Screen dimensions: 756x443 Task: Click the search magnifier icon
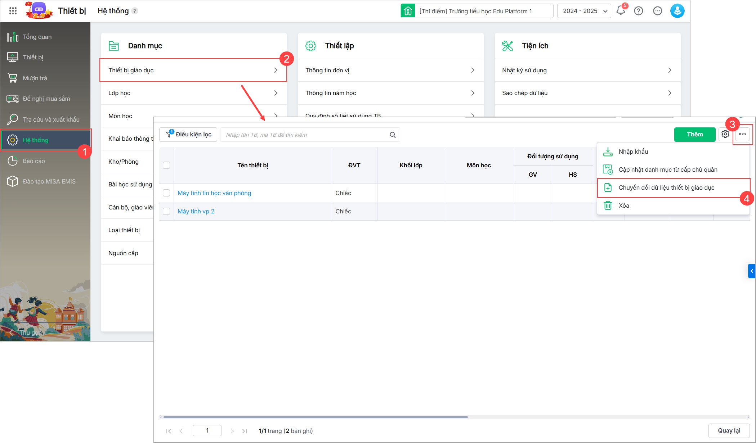(393, 135)
